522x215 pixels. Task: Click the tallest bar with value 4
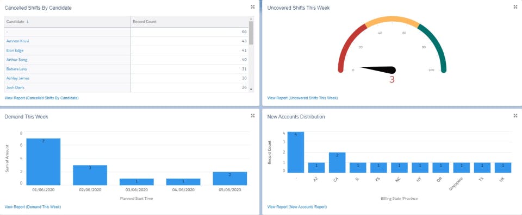[x=296, y=152]
